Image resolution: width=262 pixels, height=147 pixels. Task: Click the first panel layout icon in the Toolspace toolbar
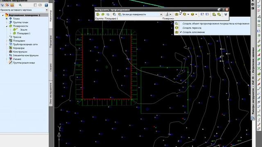pyautogui.click(x=35, y=5)
